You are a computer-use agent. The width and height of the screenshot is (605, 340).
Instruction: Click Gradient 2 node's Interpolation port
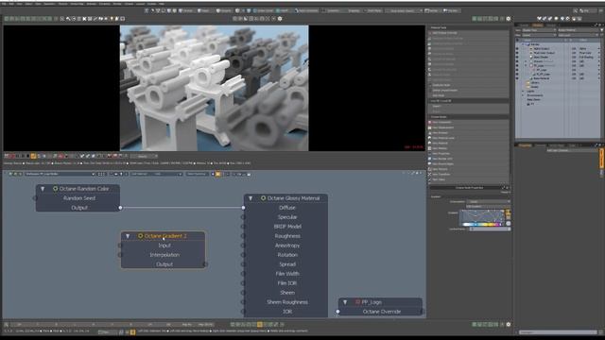[120, 255]
